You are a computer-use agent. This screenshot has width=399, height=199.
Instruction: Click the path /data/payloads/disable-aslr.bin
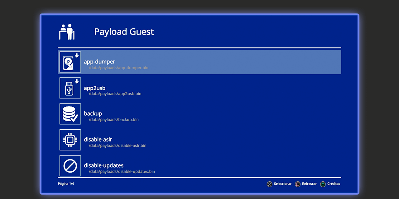point(118,146)
